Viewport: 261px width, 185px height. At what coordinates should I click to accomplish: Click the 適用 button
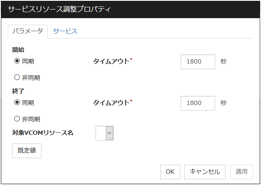click(x=241, y=172)
